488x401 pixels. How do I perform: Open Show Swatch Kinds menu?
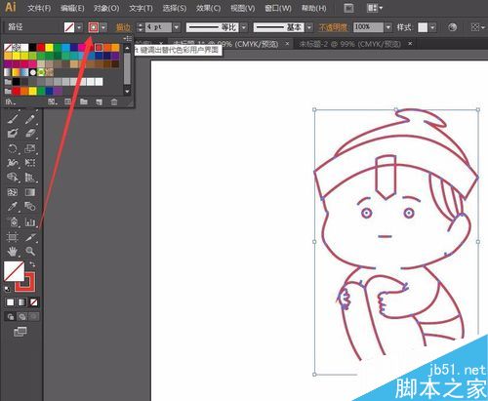[52, 101]
